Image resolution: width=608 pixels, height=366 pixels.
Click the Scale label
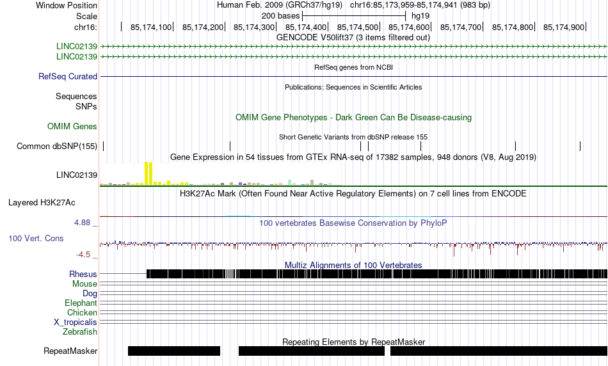pos(87,16)
